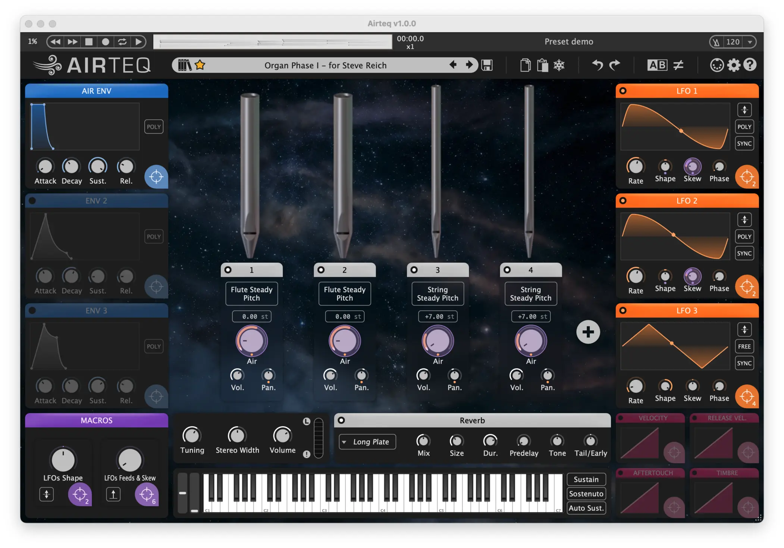Toggle pipe 3 power button

(x=414, y=270)
